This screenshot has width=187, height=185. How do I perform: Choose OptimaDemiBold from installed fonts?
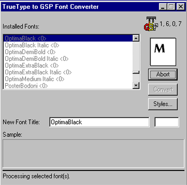coord(68,52)
